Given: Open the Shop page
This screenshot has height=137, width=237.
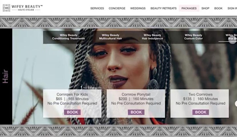Looking at the screenshot, I should coord(205,8).
